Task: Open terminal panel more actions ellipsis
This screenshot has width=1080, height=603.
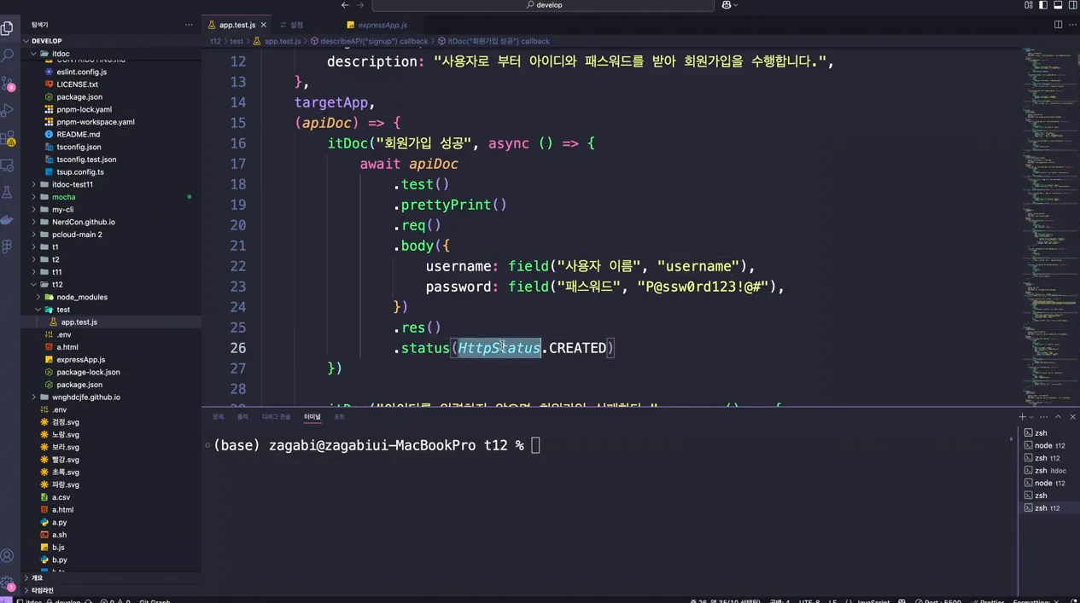Action: pyautogui.click(x=1043, y=416)
